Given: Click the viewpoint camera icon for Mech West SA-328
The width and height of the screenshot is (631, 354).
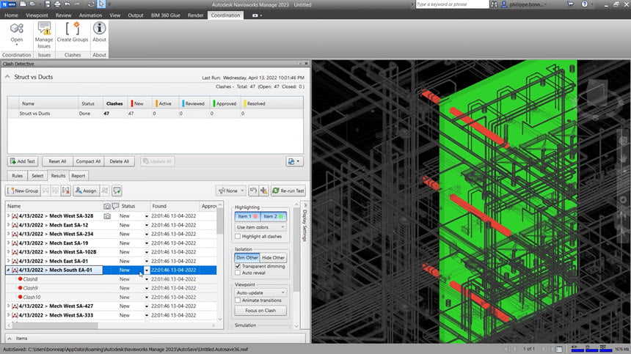Looking at the screenshot, I should click(x=107, y=216).
